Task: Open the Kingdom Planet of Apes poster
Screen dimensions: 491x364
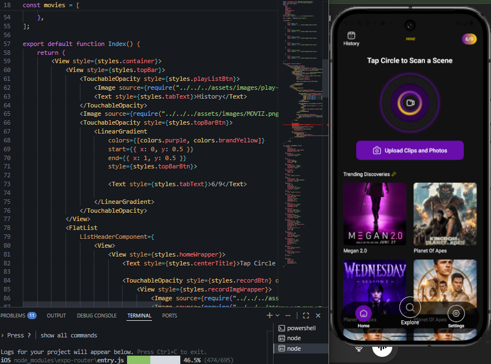Action: tap(445, 214)
